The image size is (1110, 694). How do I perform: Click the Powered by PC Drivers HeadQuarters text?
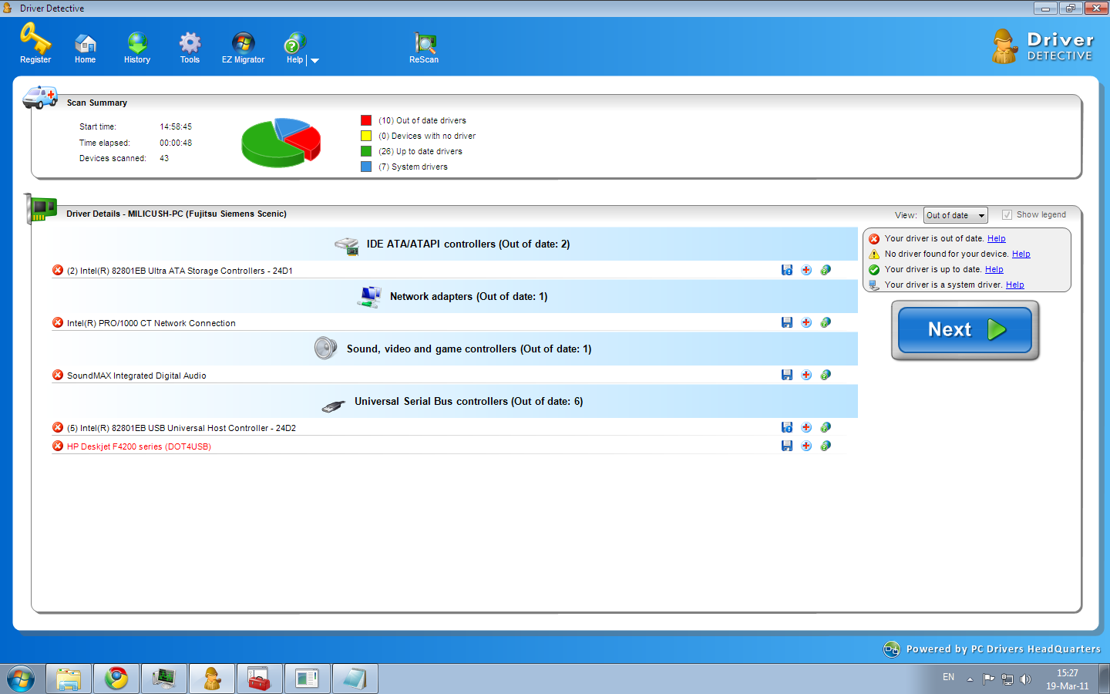coord(1003,649)
